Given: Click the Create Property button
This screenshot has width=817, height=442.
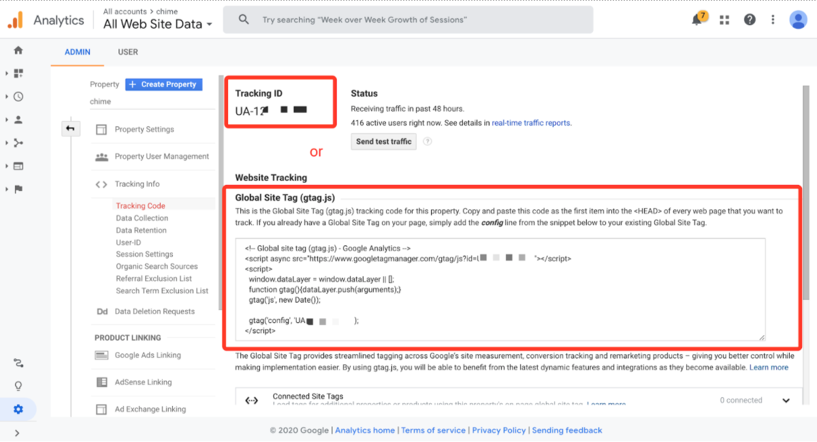Looking at the screenshot, I should (163, 84).
